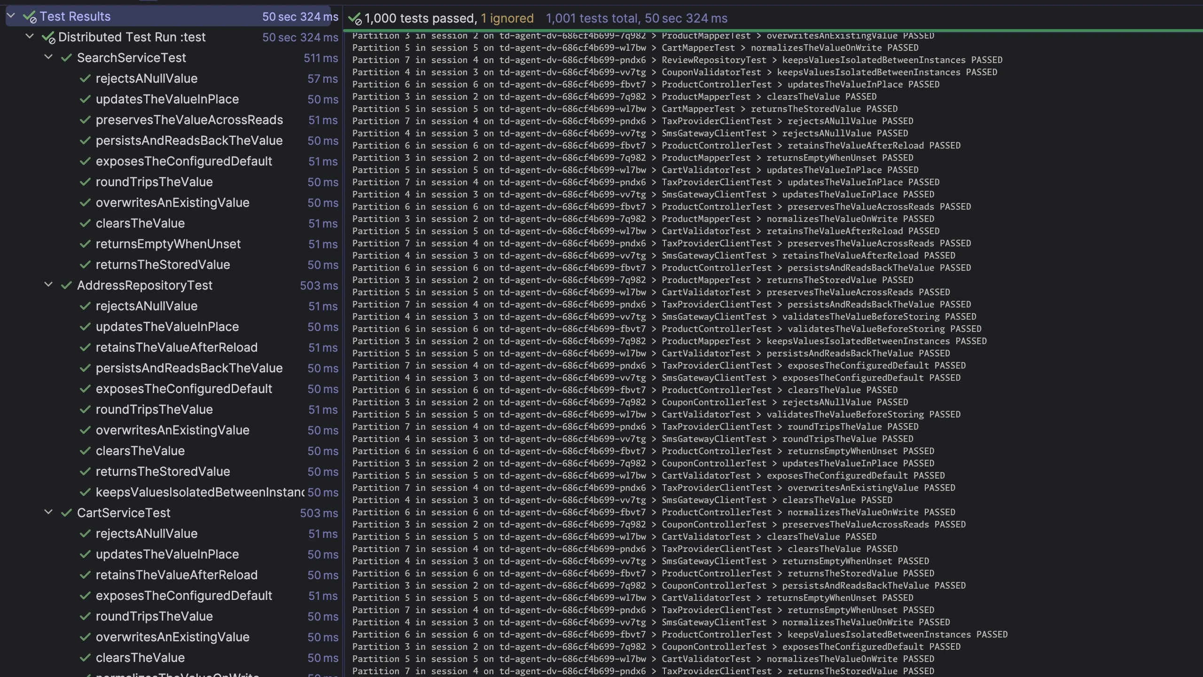Viewport: 1203px width, 677px height.
Task: Click checkmark icon of SearchServiceTest roundTripsTheValue
Action: [x=85, y=182]
